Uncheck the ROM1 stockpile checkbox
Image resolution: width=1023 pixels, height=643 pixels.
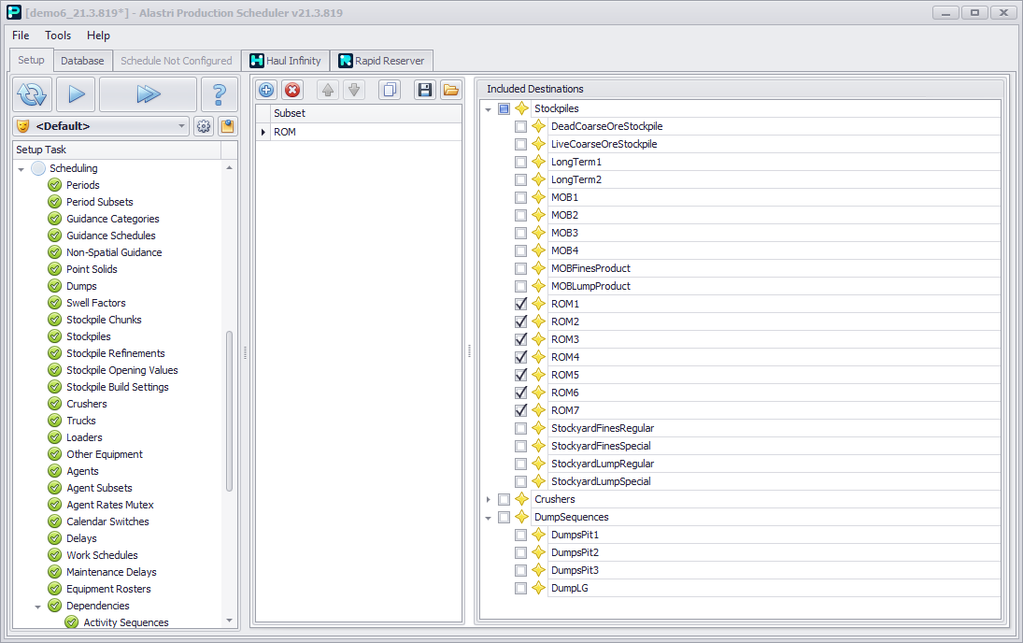(521, 304)
